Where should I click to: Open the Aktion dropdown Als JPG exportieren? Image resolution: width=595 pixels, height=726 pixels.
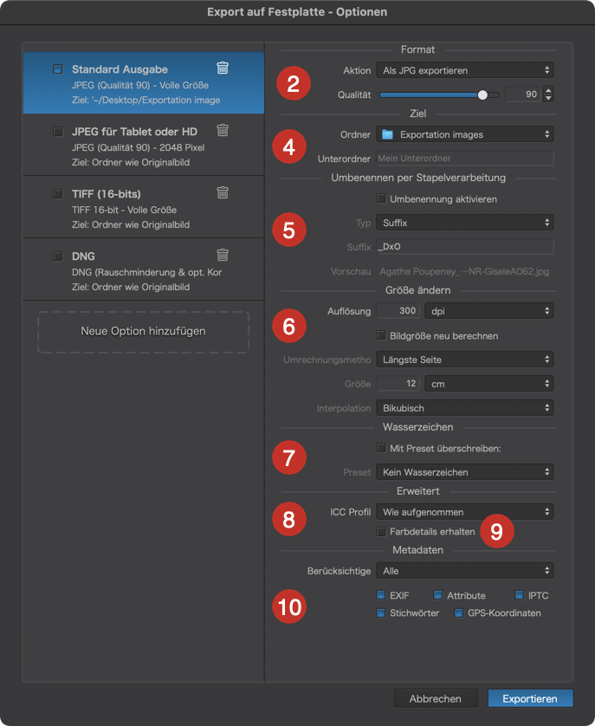tap(465, 70)
